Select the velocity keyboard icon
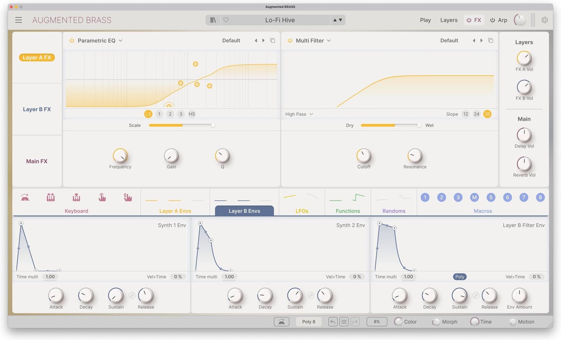The height and width of the screenshot is (340, 561). coord(76,197)
